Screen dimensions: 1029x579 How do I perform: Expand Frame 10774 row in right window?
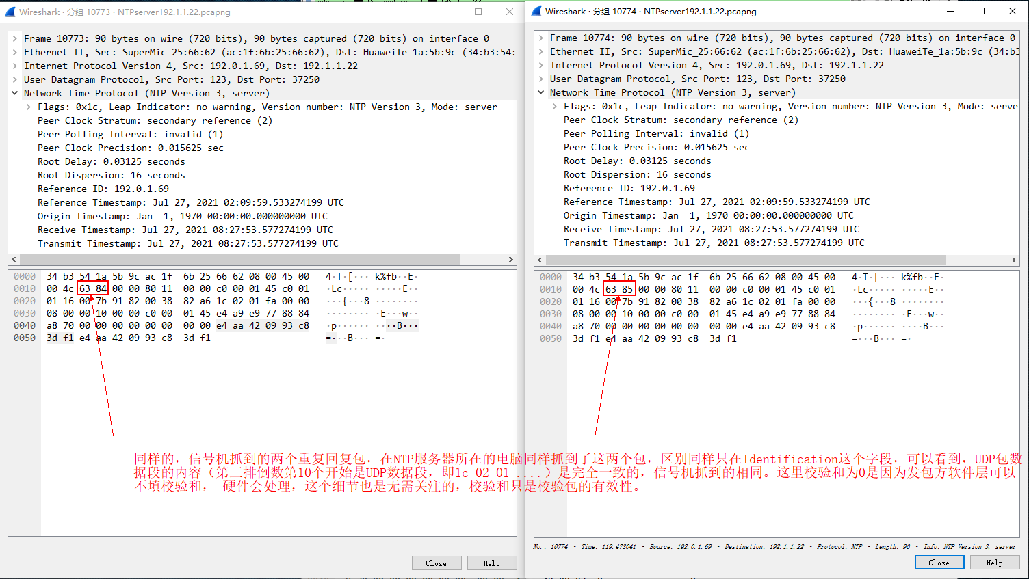coord(541,38)
